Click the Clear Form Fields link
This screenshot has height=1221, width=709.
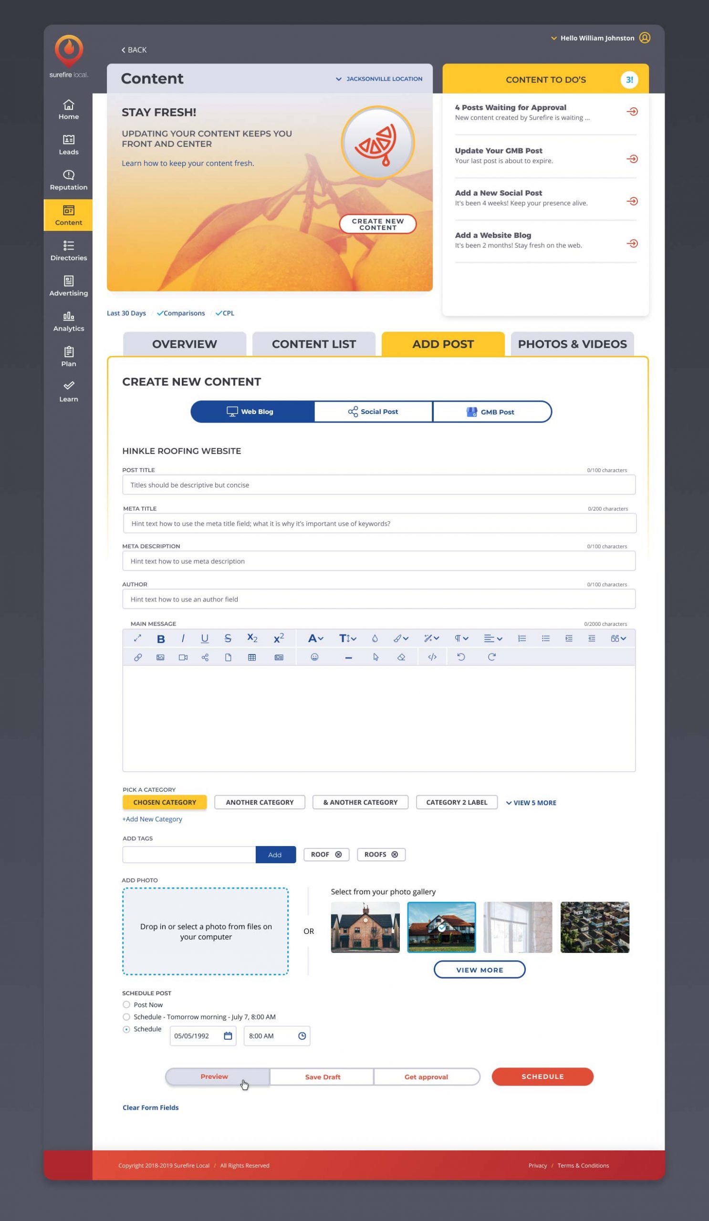click(x=151, y=1107)
